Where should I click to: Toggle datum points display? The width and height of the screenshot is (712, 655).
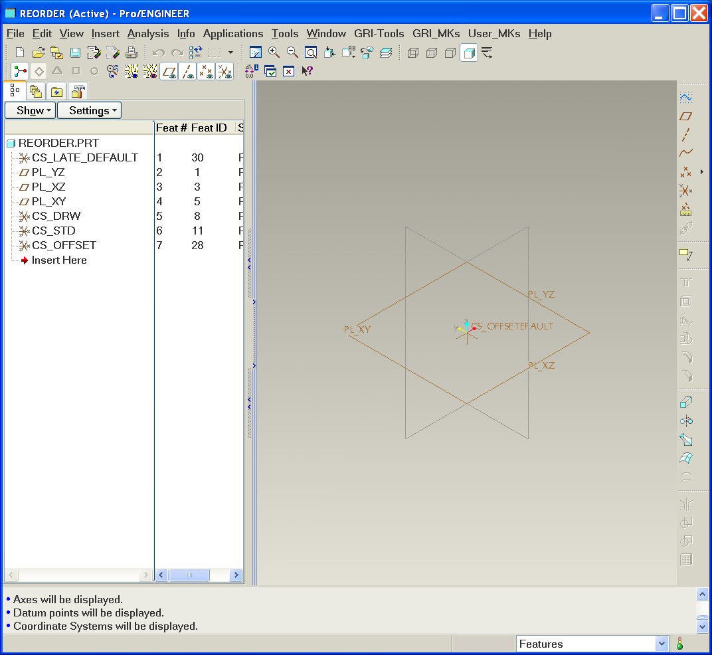point(206,71)
